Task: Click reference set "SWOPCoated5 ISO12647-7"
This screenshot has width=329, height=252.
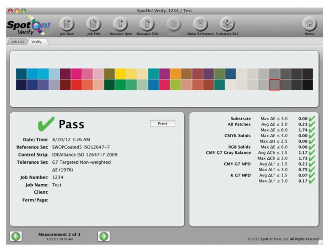Action: coord(81,147)
